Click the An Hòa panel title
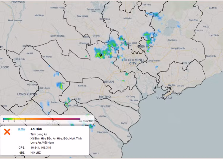 pyautogui.click(x=36, y=129)
